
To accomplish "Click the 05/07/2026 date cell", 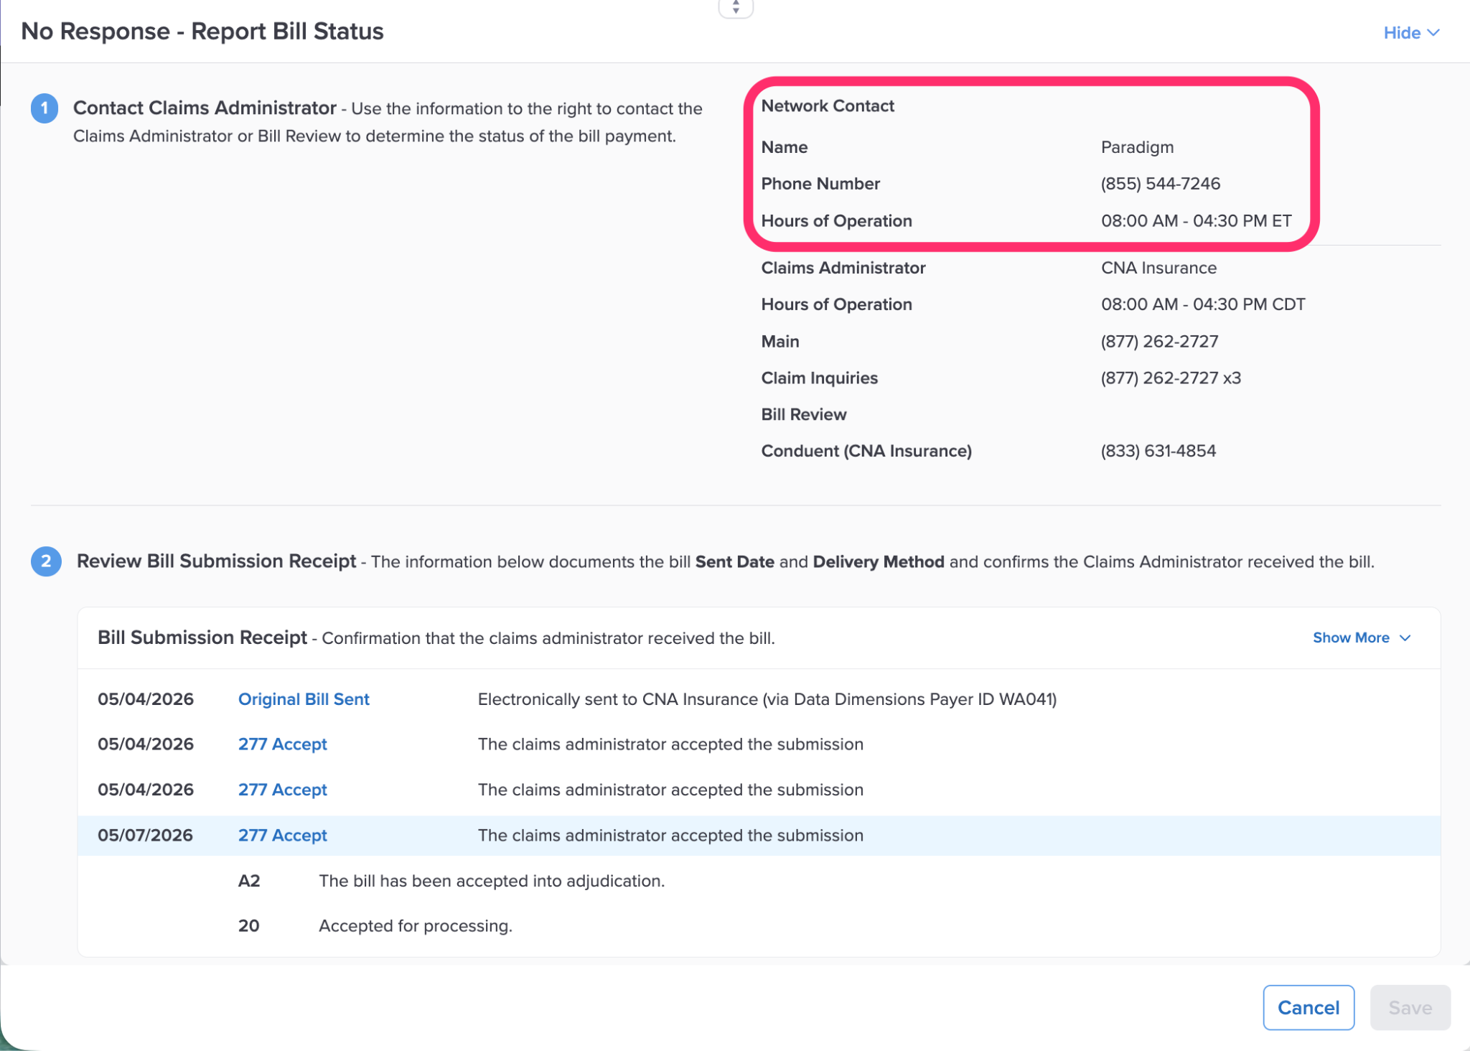I will coord(145,836).
